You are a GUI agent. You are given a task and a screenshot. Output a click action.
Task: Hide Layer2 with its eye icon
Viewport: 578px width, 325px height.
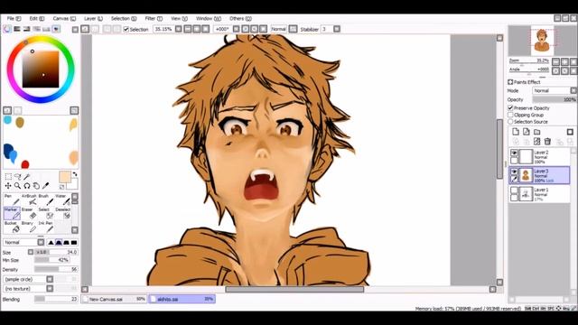[x=514, y=153]
